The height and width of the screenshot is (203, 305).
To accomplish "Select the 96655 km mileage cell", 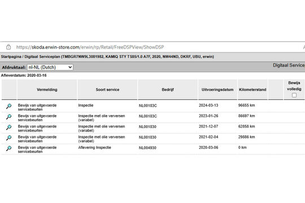I will click(x=246, y=105).
